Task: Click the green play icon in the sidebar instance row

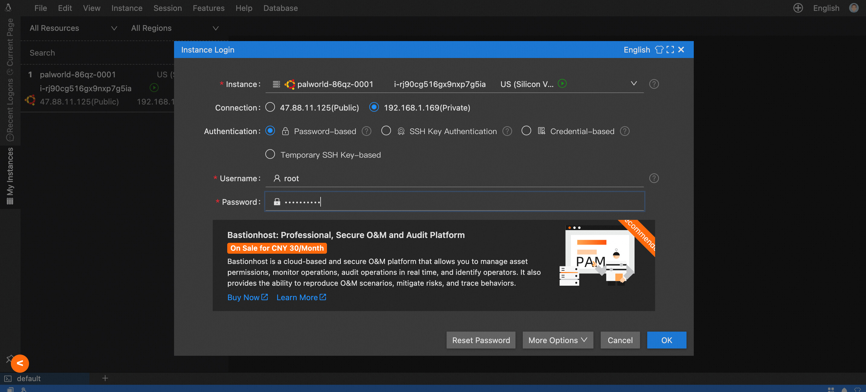Action: coord(154,88)
